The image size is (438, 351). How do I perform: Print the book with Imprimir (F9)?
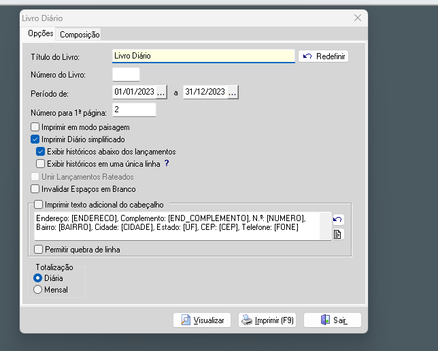[x=267, y=320]
